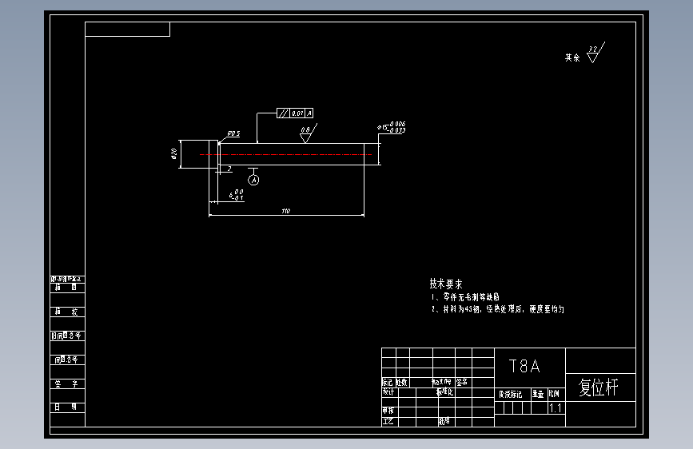Image resolution: width=693 pixels, height=449 pixels.
Task: Click the 处数 cell in title block
Action: point(402,382)
